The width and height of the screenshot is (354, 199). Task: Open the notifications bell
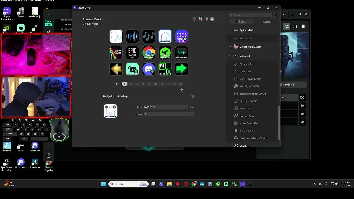[194, 19]
